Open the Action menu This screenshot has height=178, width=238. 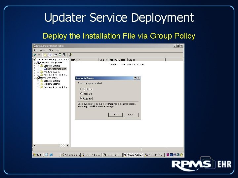(x=43, y=50)
